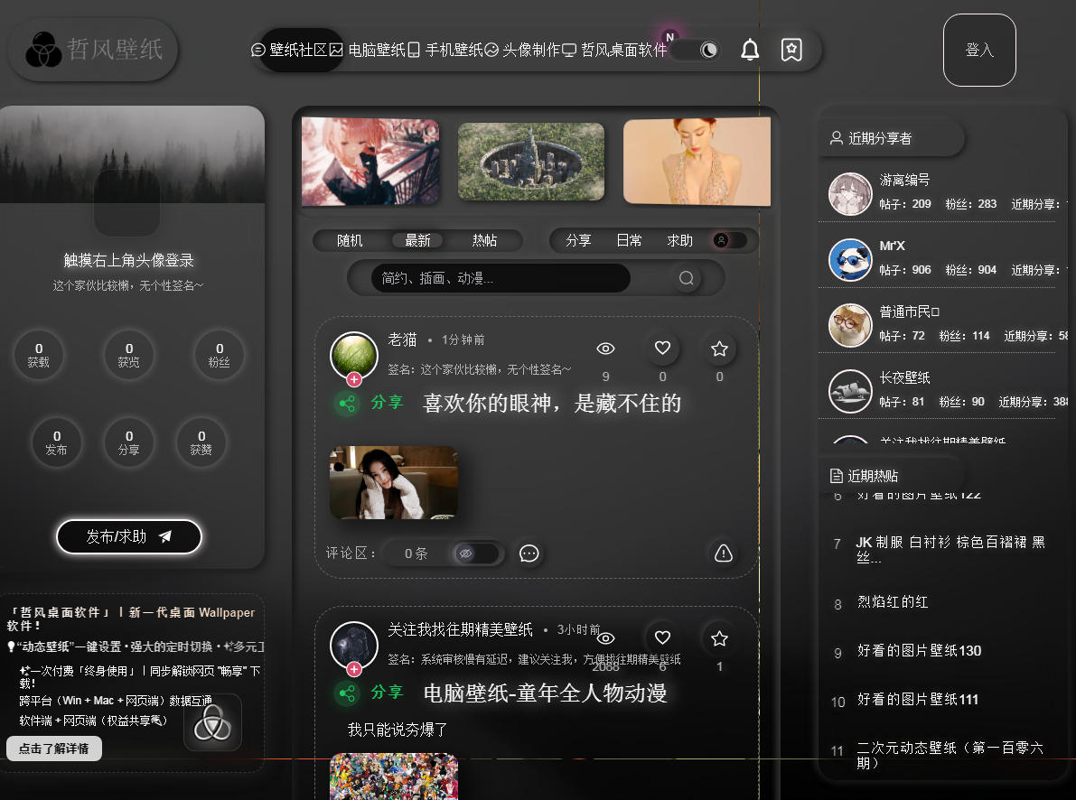Click the 分享 counter in profile panel
The image size is (1076, 800).
tap(129, 442)
